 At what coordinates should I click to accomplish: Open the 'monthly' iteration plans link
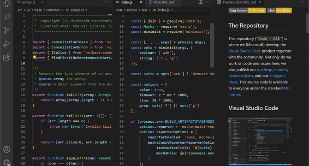click(x=281, y=70)
